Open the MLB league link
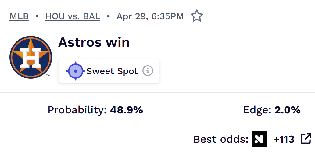 [x=19, y=16]
